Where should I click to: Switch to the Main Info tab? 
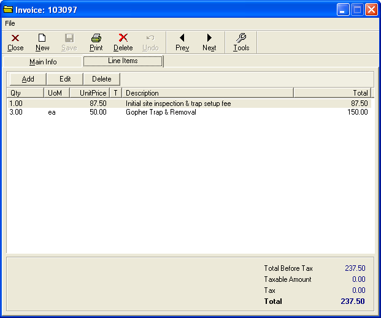pyautogui.click(x=43, y=62)
